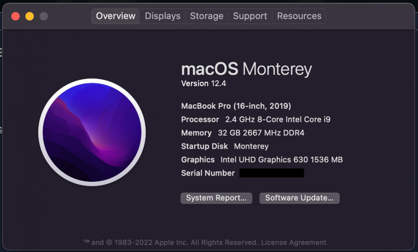Click the redacted Serial Number field

[x=271, y=173]
